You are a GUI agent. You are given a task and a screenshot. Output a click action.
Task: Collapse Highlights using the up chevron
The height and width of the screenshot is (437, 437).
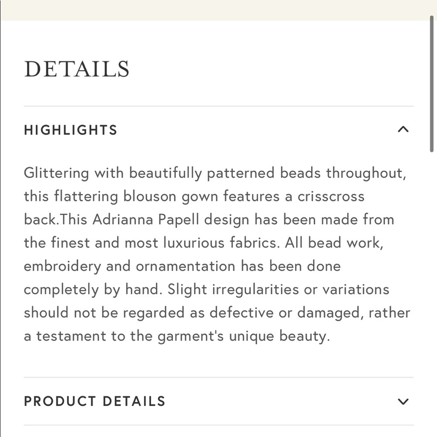click(403, 129)
